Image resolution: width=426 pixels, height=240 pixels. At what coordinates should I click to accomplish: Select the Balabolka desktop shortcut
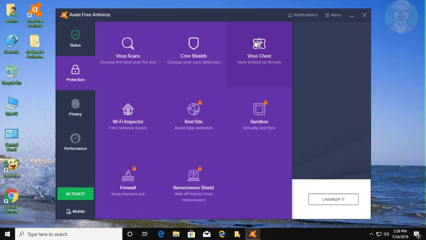point(12,168)
